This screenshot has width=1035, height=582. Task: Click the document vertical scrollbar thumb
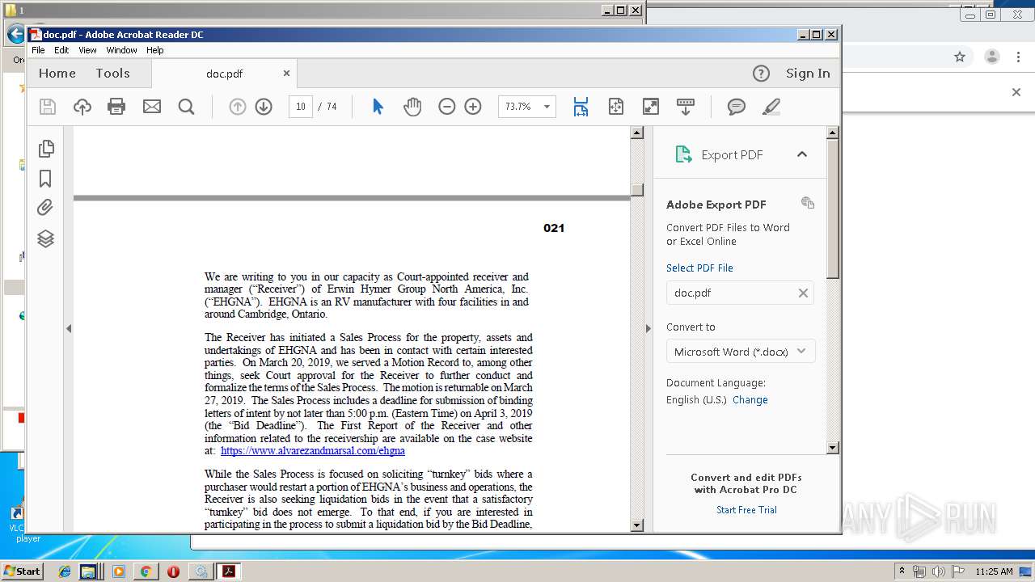(636, 190)
